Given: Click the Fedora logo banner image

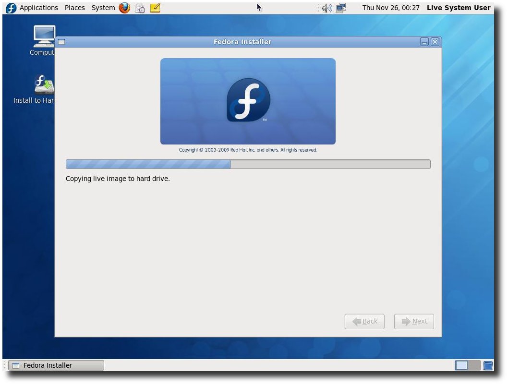Looking at the screenshot, I should [248, 101].
